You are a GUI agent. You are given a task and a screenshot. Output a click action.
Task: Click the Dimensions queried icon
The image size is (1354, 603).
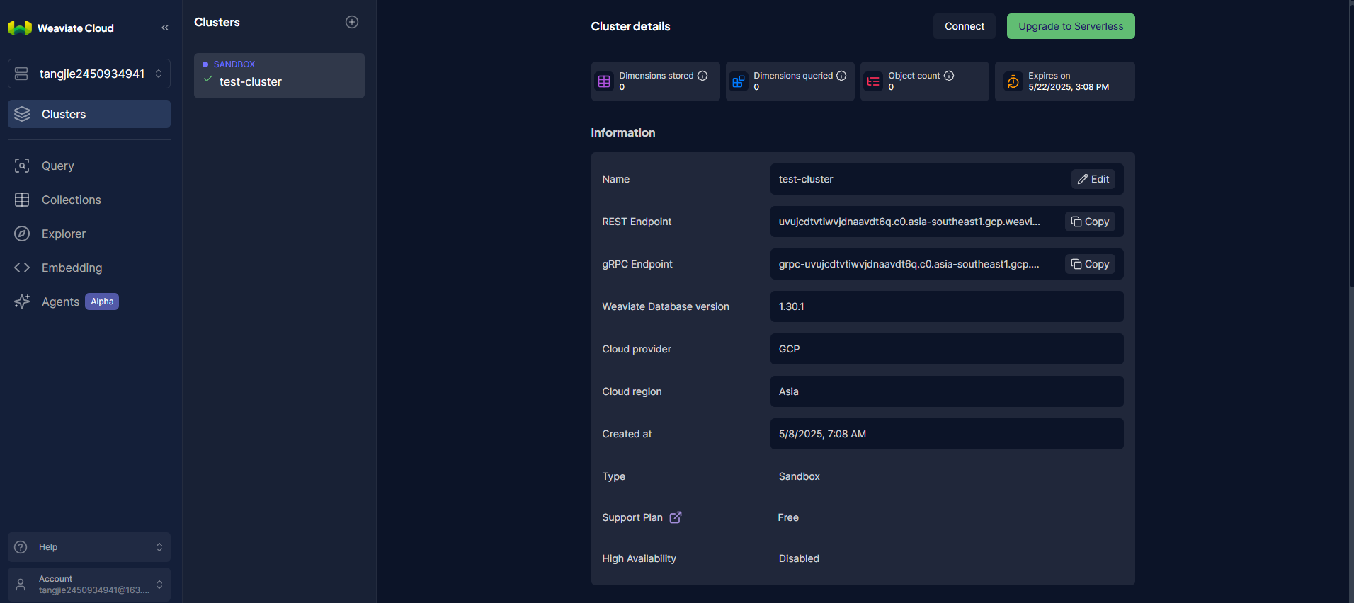[739, 81]
